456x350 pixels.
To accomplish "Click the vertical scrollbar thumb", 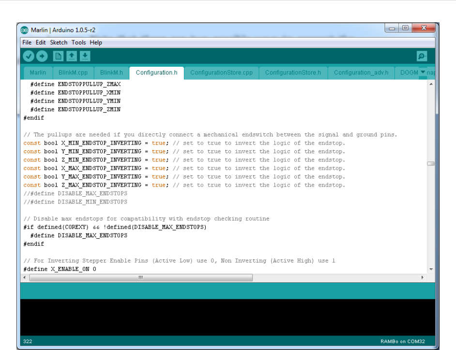I will click(x=431, y=163).
